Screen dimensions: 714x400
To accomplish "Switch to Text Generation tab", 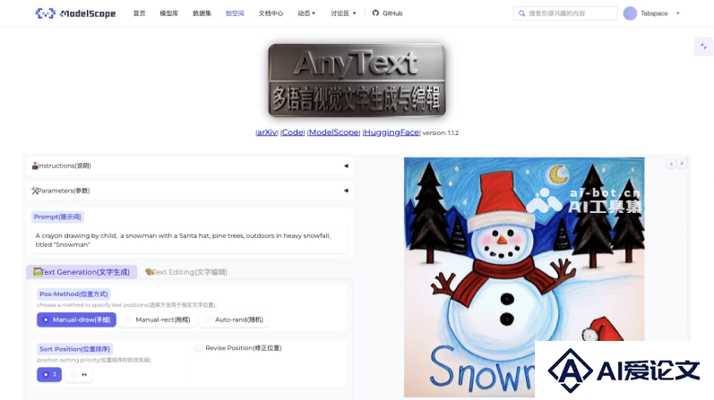I will pos(82,272).
